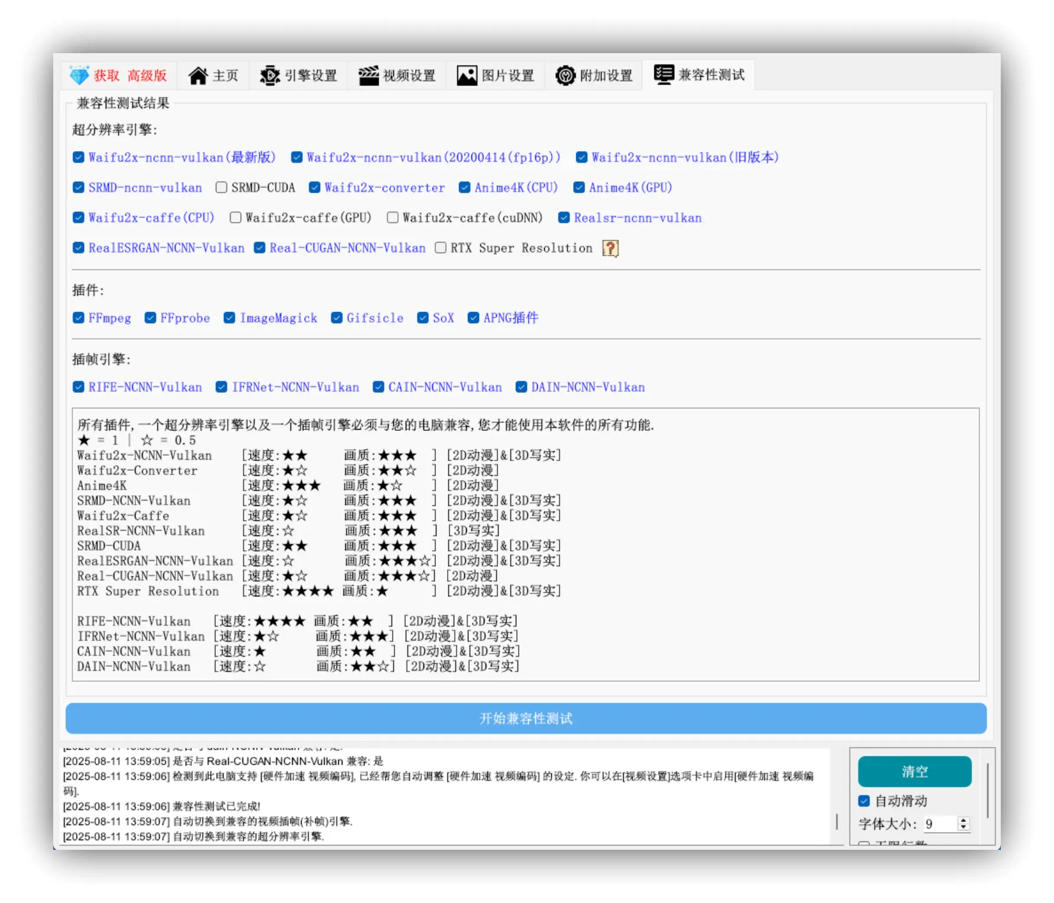1054x903 pixels.
Task: Check the SRMD-CUDA checkbox
Action: coord(221,187)
